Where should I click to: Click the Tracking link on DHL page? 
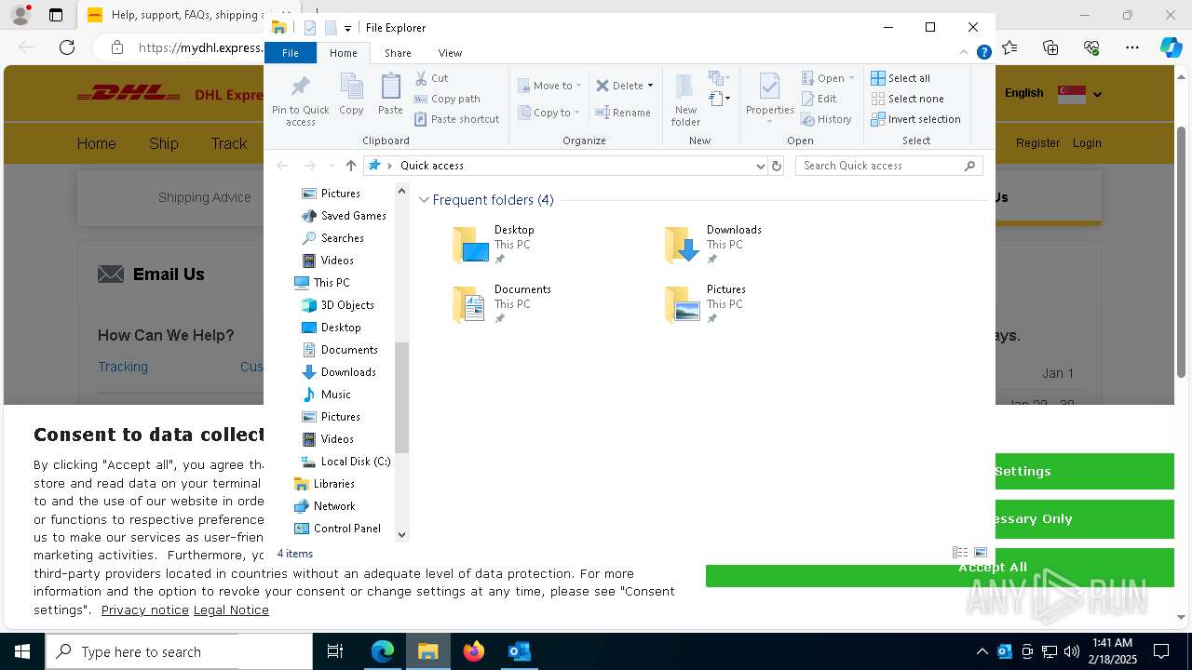[123, 367]
